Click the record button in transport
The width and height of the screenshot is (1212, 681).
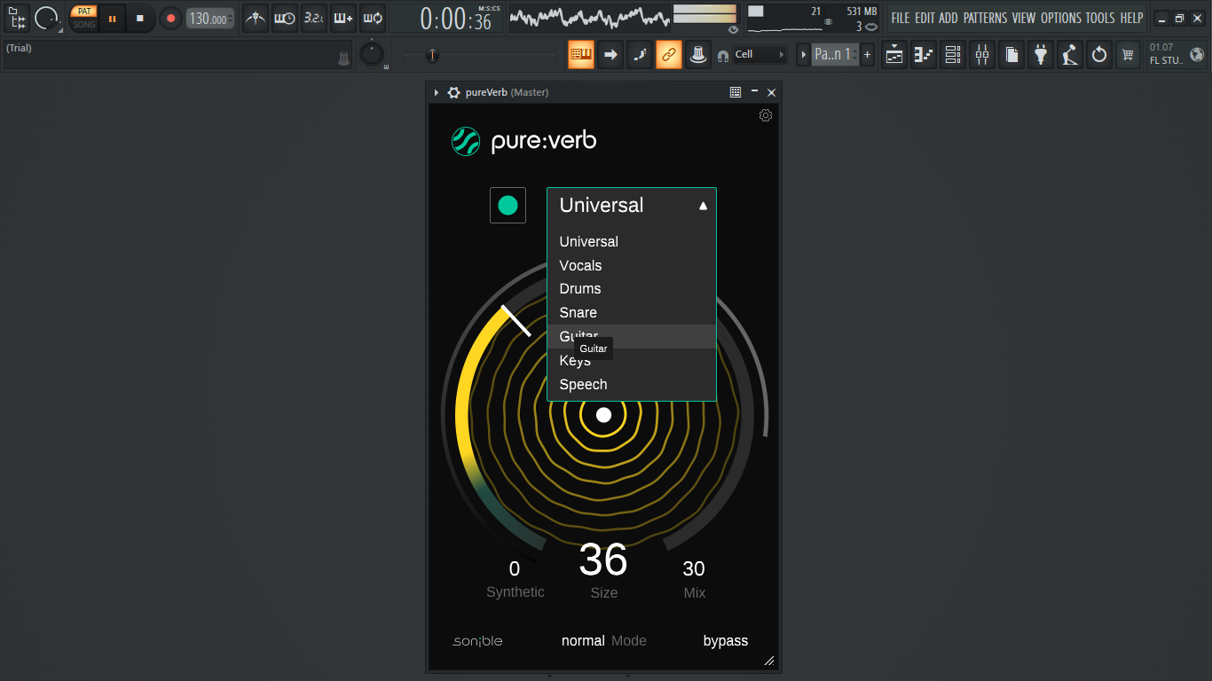pyautogui.click(x=170, y=18)
